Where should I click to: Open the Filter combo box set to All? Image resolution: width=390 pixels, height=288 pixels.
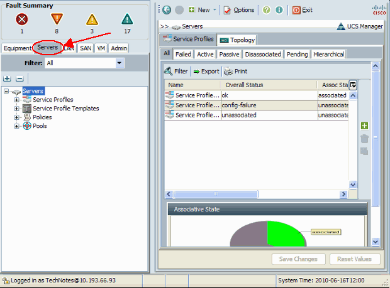[x=84, y=63]
